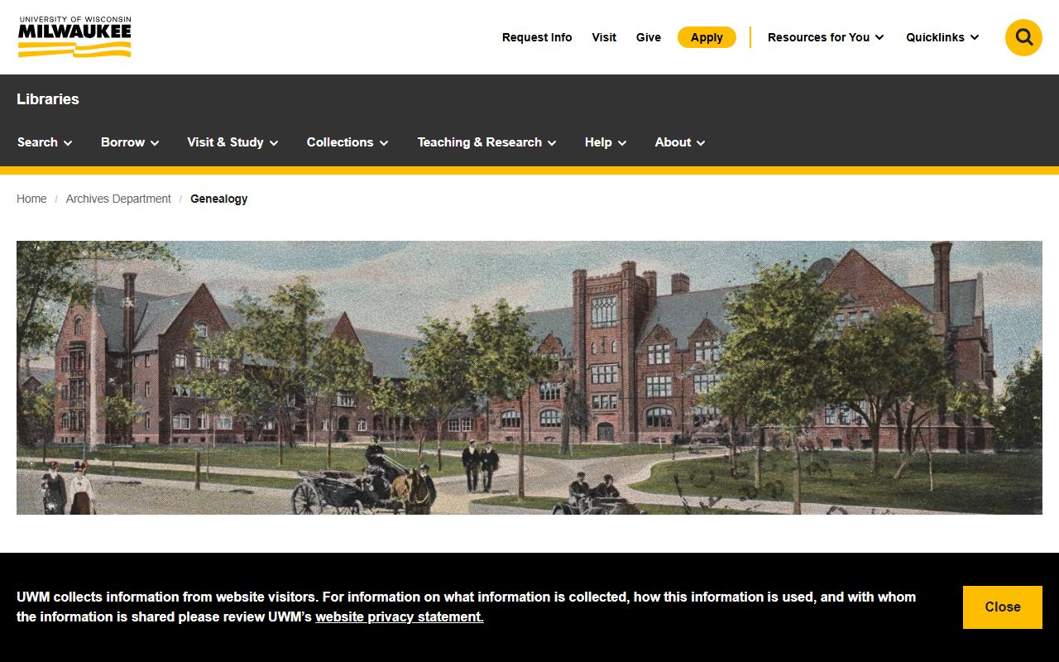Open Teaching & Research menu

[x=486, y=142]
